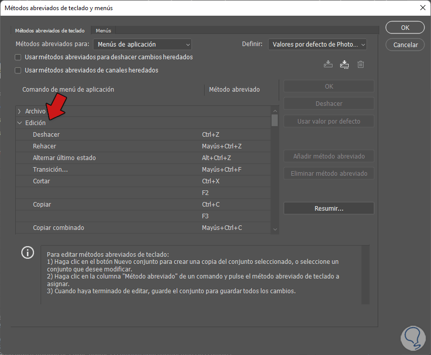Click the Resumir... button
431x355 pixels.
click(329, 208)
